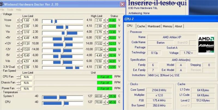Click the Vcc voltage slider handle

pyautogui.click(x=65, y=27)
